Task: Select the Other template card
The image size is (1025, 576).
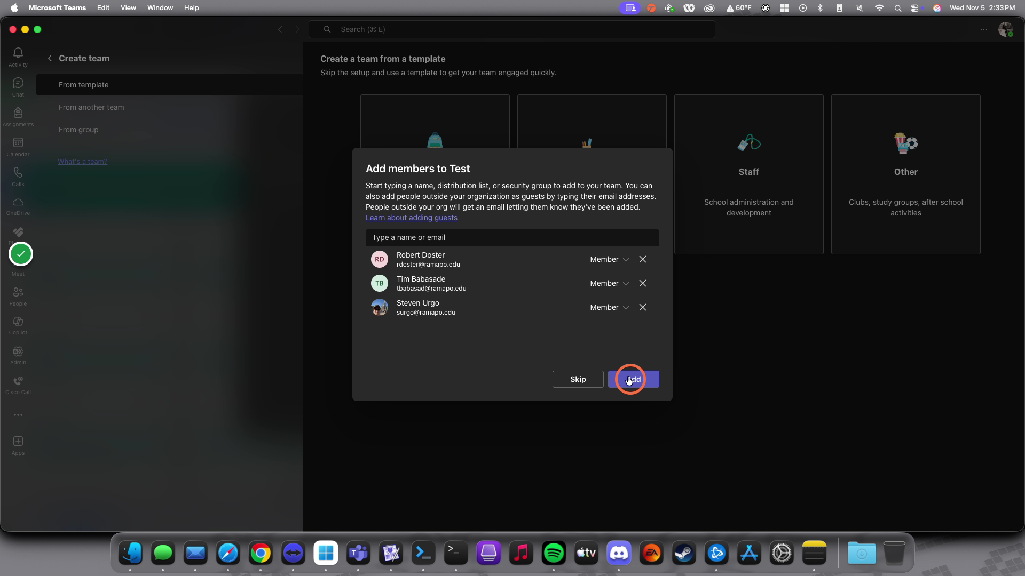Action: (x=906, y=174)
